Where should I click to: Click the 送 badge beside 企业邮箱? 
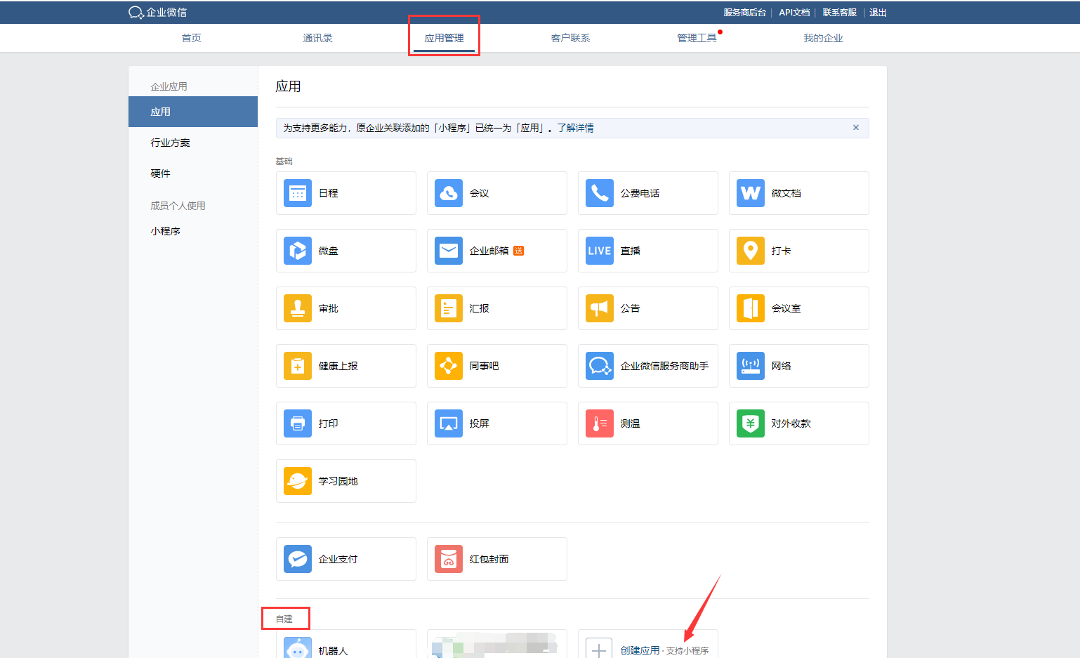519,251
